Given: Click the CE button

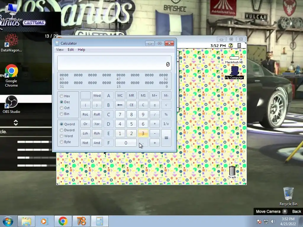Looking at the screenshot, I should click(x=131, y=105).
